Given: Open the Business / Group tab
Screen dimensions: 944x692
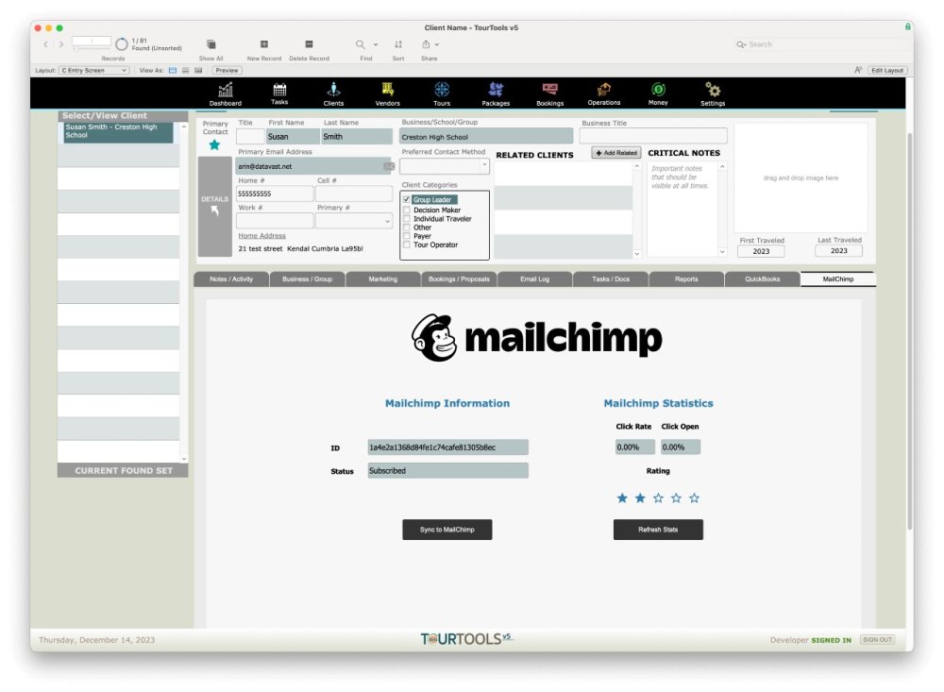Looking at the screenshot, I should coord(307,279).
